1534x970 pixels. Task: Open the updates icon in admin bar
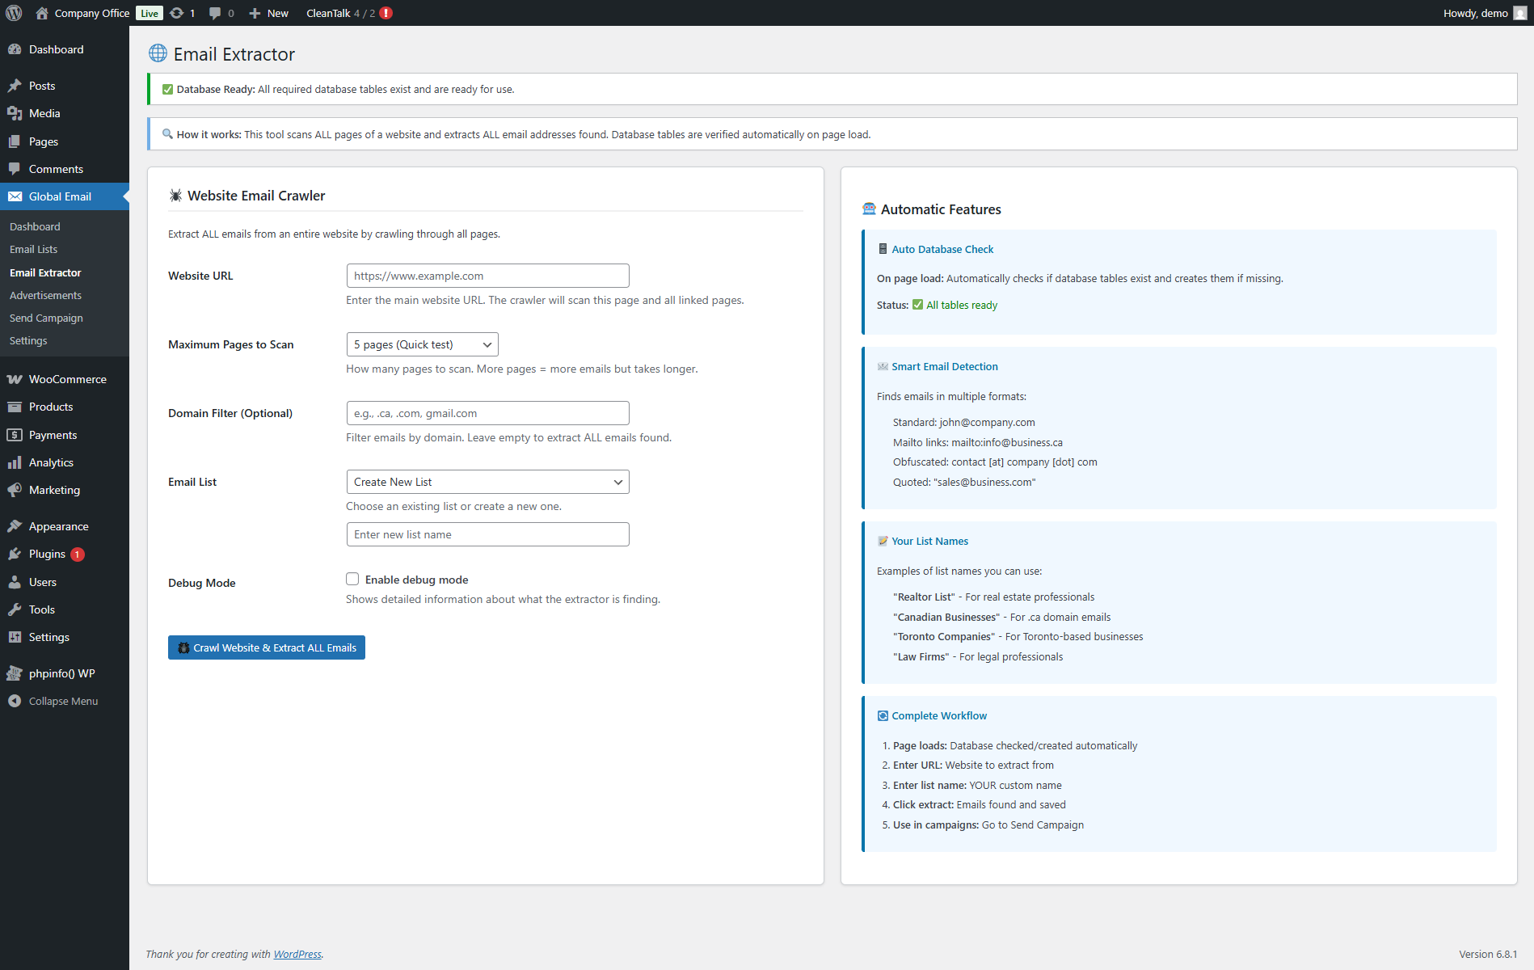(177, 13)
